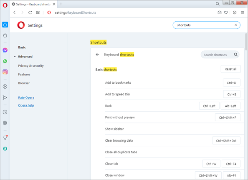The width and height of the screenshot is (248, 180).
Task: Edit the Ctrl+Shift+Del shortcut
Action: pos(226,141)
